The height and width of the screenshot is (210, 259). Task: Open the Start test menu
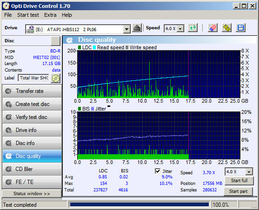28,15
